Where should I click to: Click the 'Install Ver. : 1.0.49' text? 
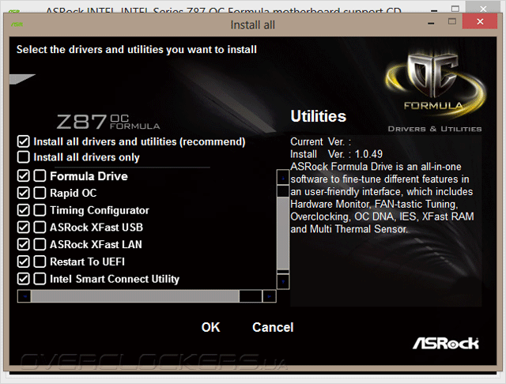(x=336, y=154)
